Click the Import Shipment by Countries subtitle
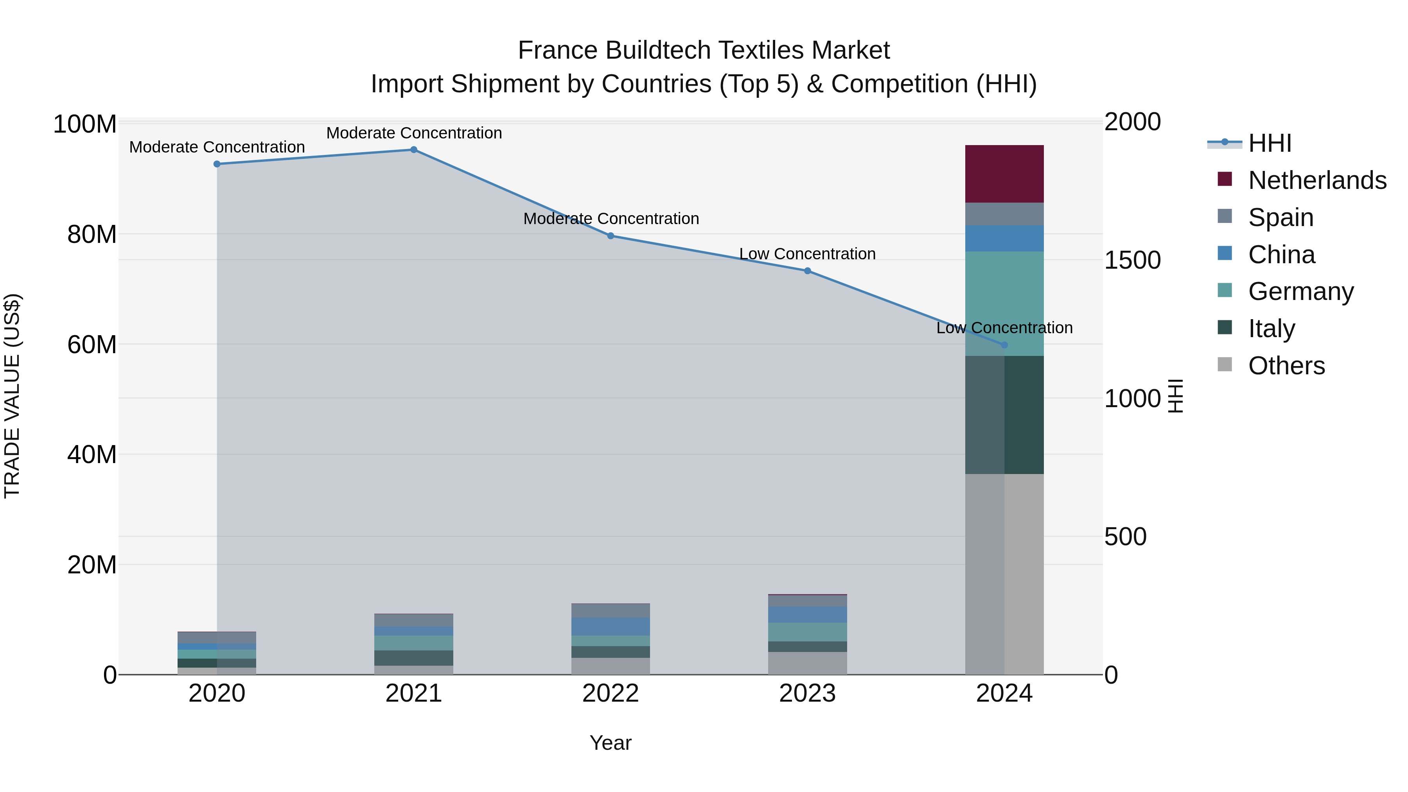This screenshot has height=792, width=1408. point(704,84)
